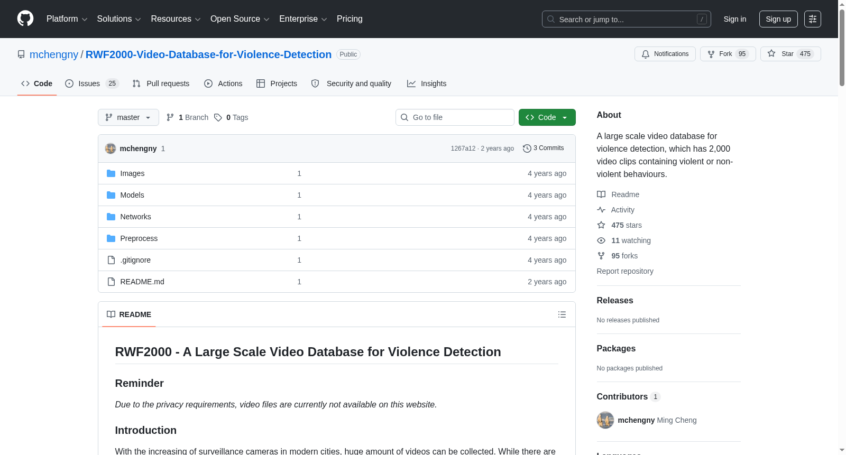Open RWF2000-Video-Database-for-Violence-Detection repository link
Image resolution: width=846 pixels, height=455 pixels.
tap(208, 54)
